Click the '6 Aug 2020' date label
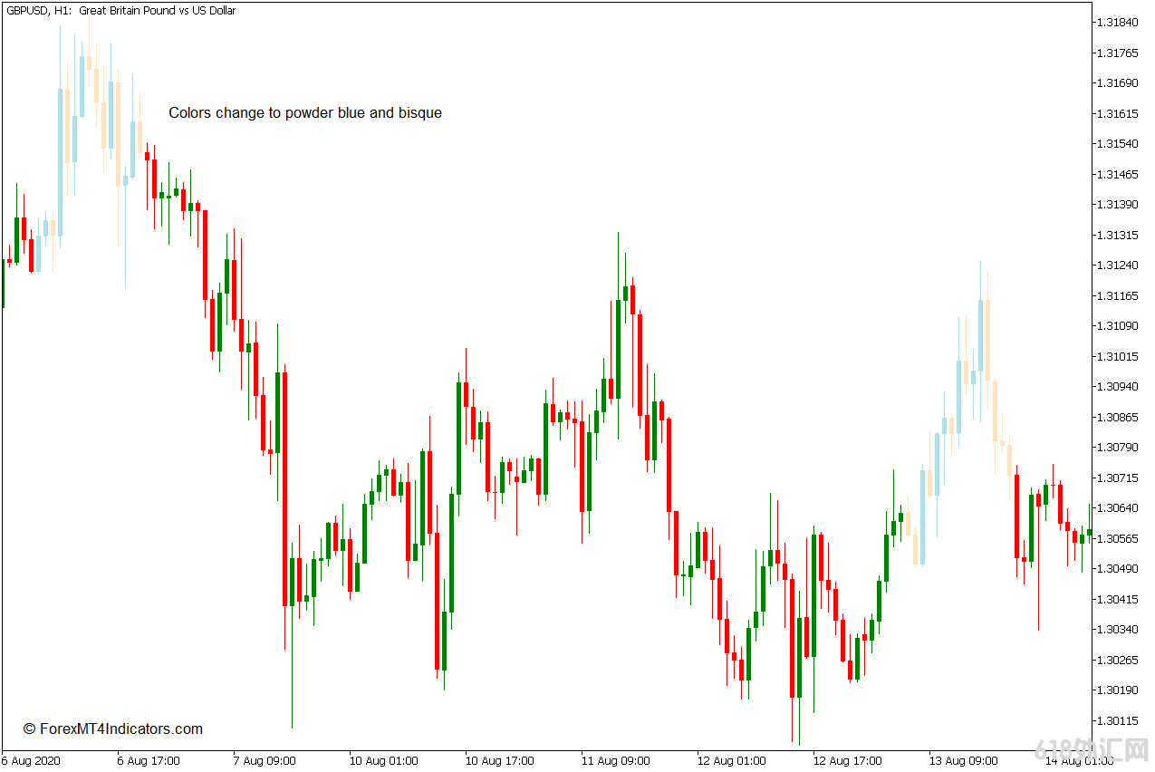Image resolution: width=1155 pixels, height=772 pixels. pyautogui.click(x=31, y=761)
